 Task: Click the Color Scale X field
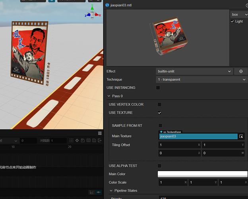[173, 182]
